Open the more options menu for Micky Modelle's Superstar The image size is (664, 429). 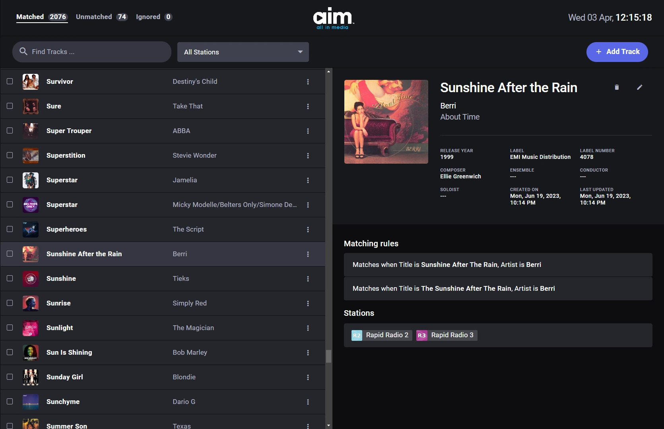[x=308, y=205]
